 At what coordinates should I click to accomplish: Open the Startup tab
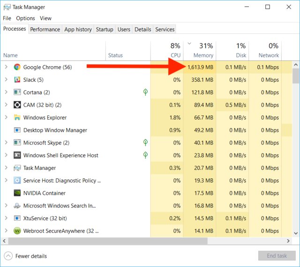click(x=105, y=30)
